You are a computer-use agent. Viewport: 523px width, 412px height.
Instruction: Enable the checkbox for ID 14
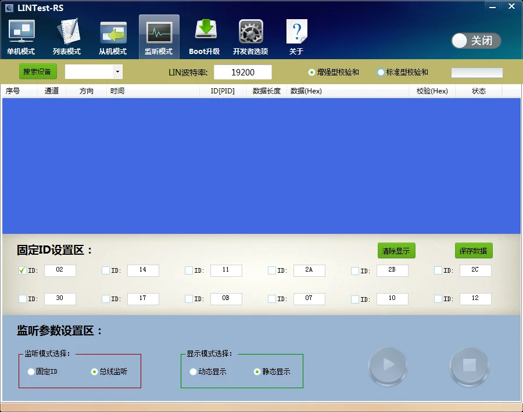click(x=106, y=270)
